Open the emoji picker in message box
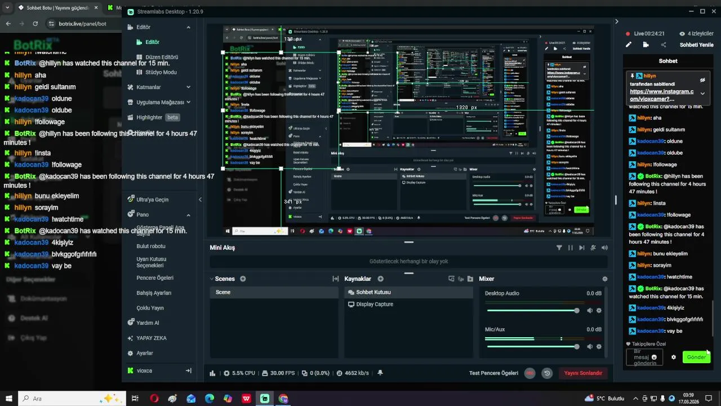721x406 pixels. pos(654,357)
